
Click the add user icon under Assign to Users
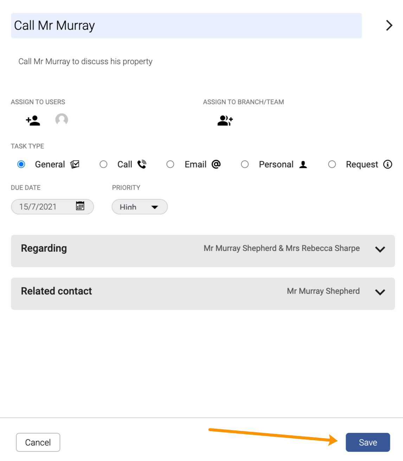[x=33, y=120]
